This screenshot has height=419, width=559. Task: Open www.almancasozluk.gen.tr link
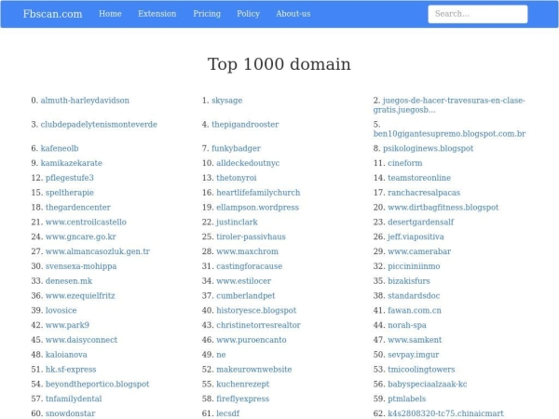tap(98, 251)
